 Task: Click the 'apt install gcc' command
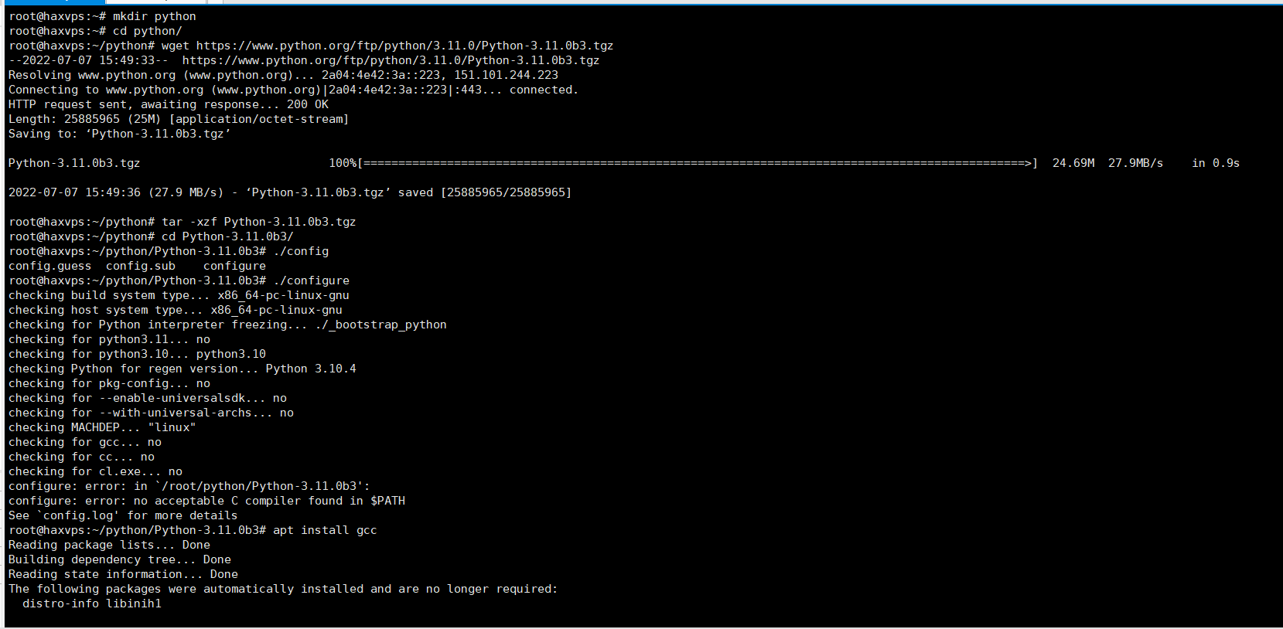point(325,530)
